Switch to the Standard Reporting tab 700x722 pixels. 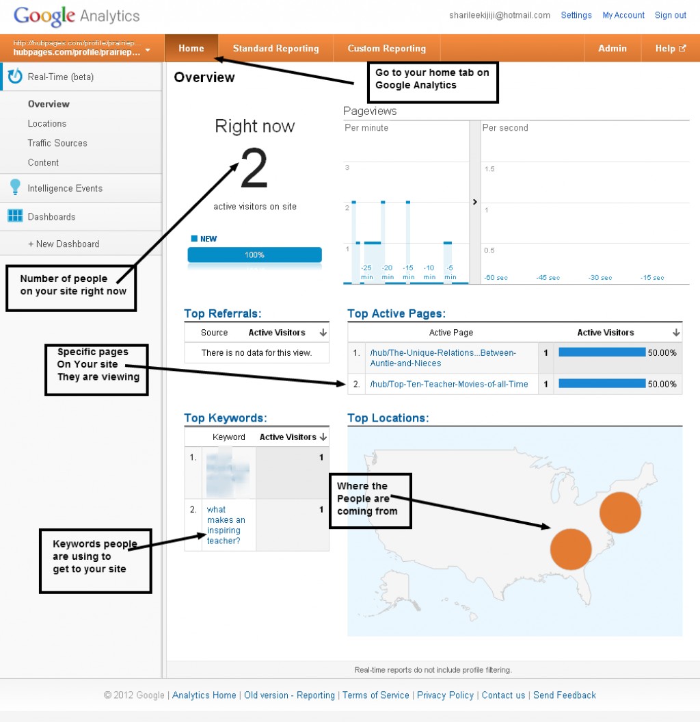[275, 49]
